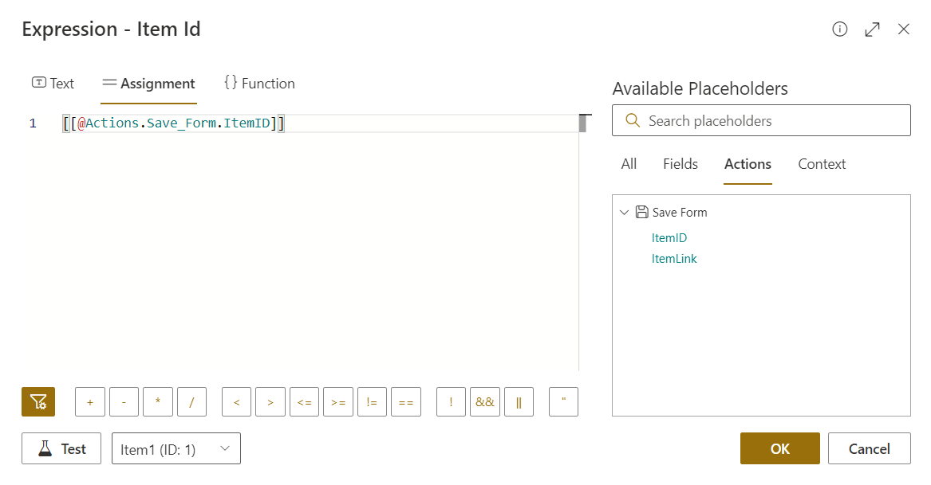Viewport: 931px width, 485px height.
Task: Switch to the Text tab
Action: [x=53, y=84]
